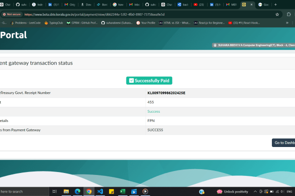Open the SUHARA BEEVI user profile badge
Image resolution: width=295 pixels, height=196 pixels.
point(253,45)
